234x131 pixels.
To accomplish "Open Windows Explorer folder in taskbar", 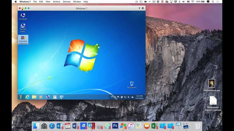I will point(34,97).
